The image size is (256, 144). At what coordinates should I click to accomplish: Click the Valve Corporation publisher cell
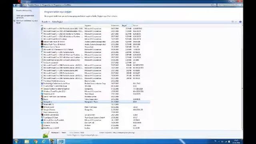click(91, 99)
